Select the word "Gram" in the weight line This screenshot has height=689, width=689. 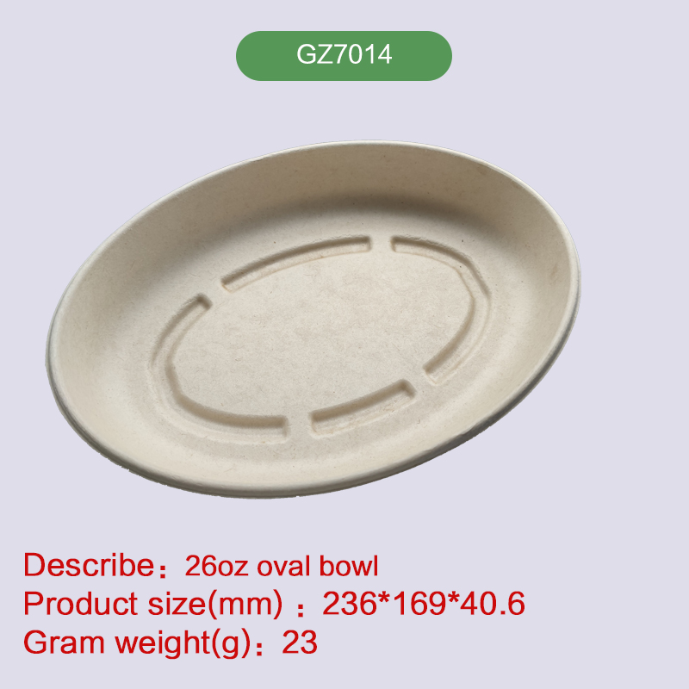64,642
